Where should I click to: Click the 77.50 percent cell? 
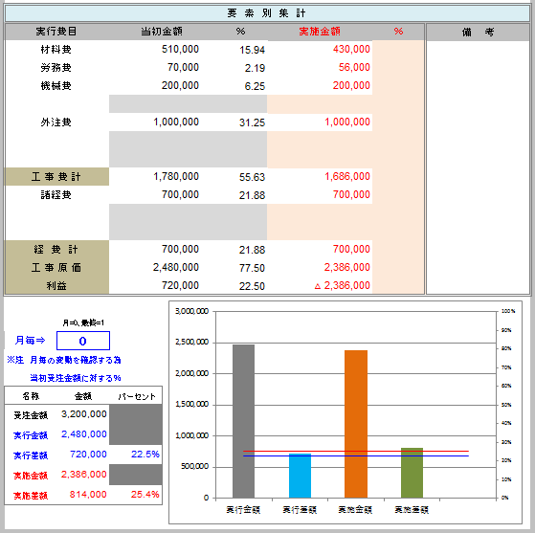[252, 268]
